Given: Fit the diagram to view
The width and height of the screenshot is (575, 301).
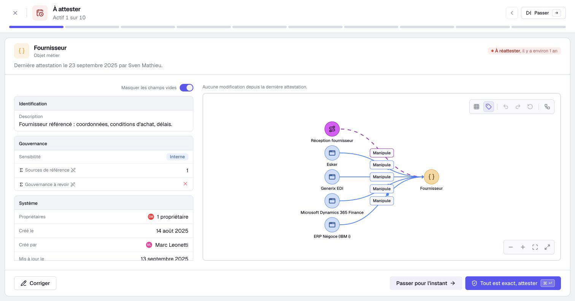Looking at the screenshot, I should point(535,247).
